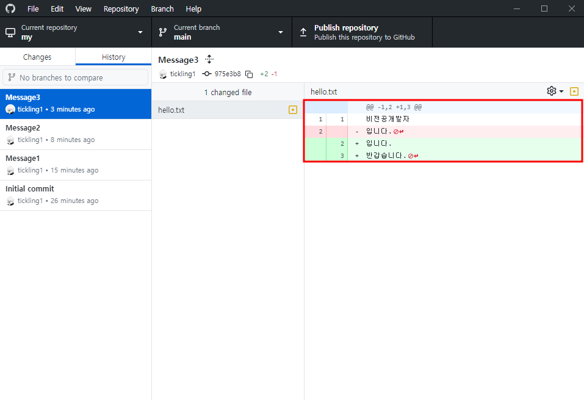
Task: Click modified status icon in diff header
Action: [x=574, y=91]
